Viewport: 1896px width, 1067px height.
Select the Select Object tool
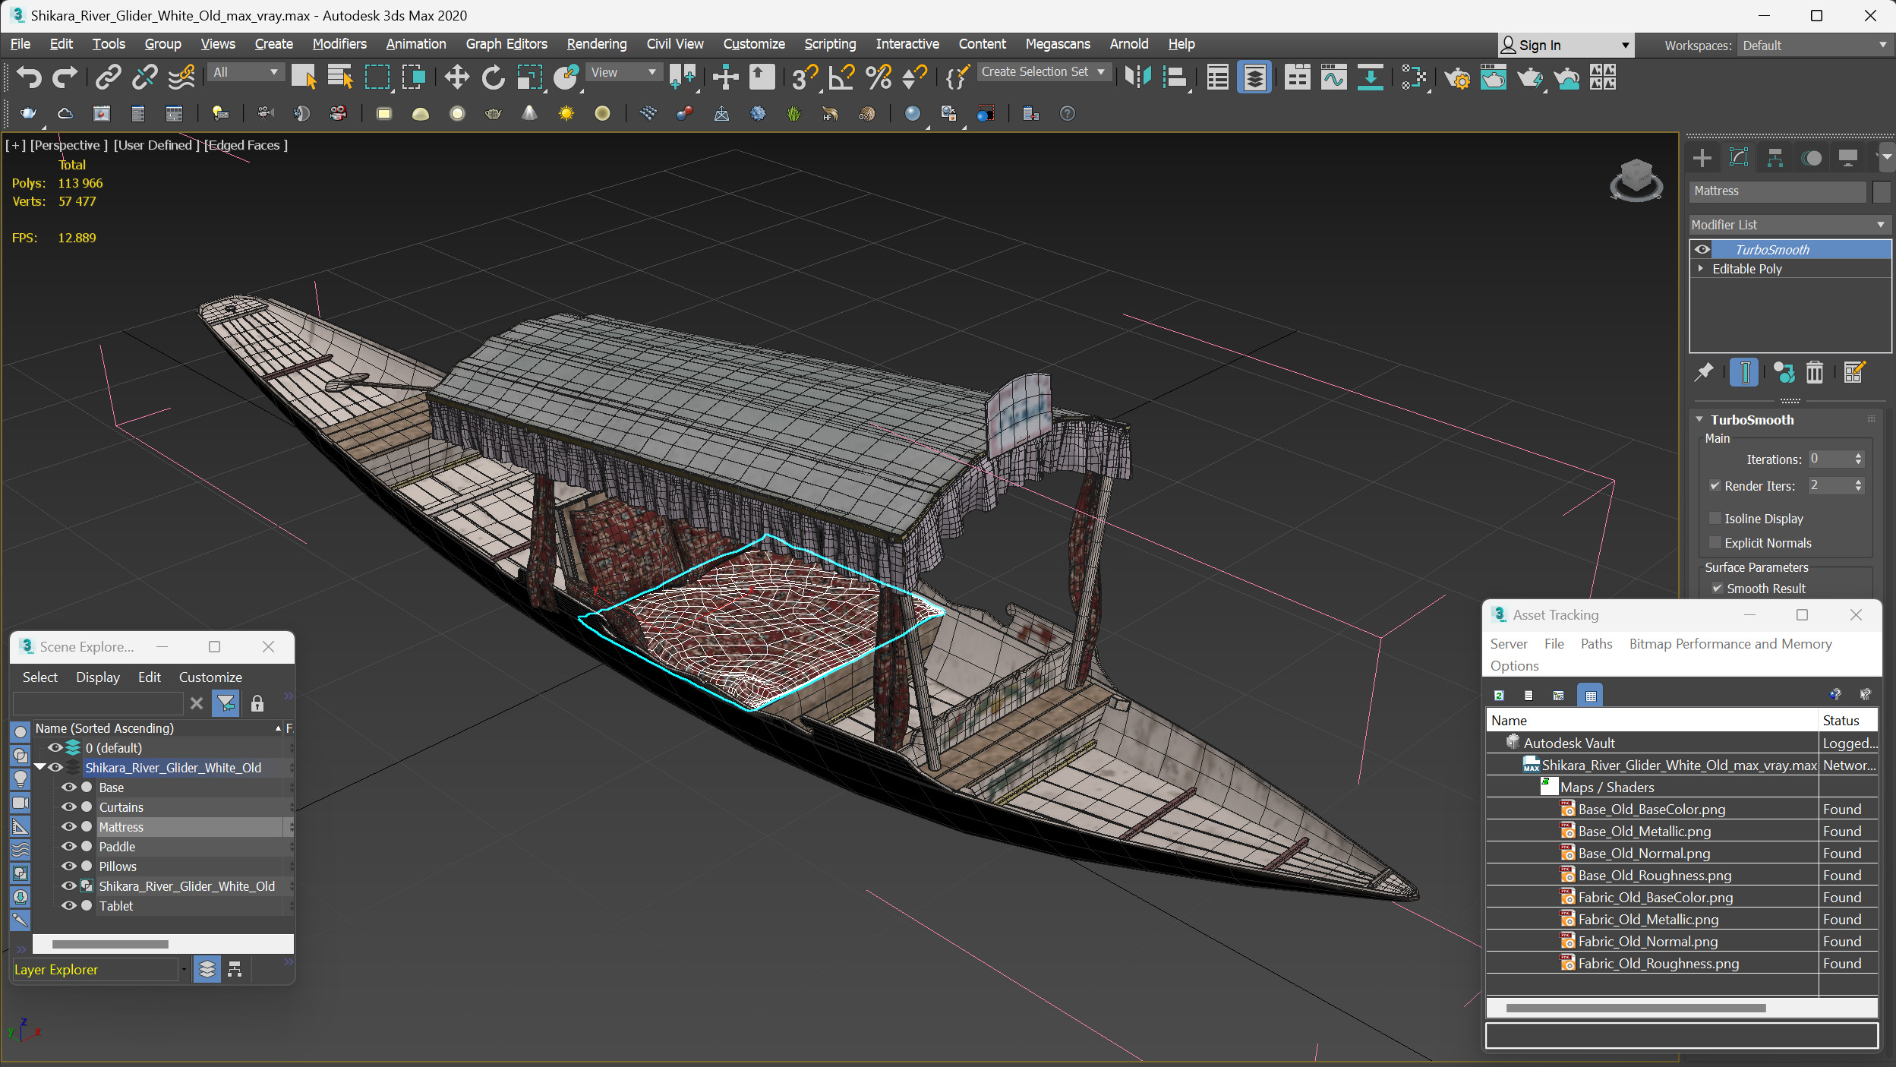coord(304,77)
